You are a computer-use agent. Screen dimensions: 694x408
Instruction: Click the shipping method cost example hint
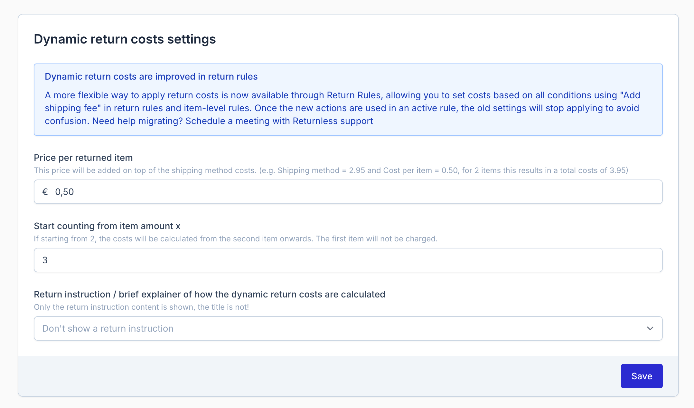tap(331, 170)
